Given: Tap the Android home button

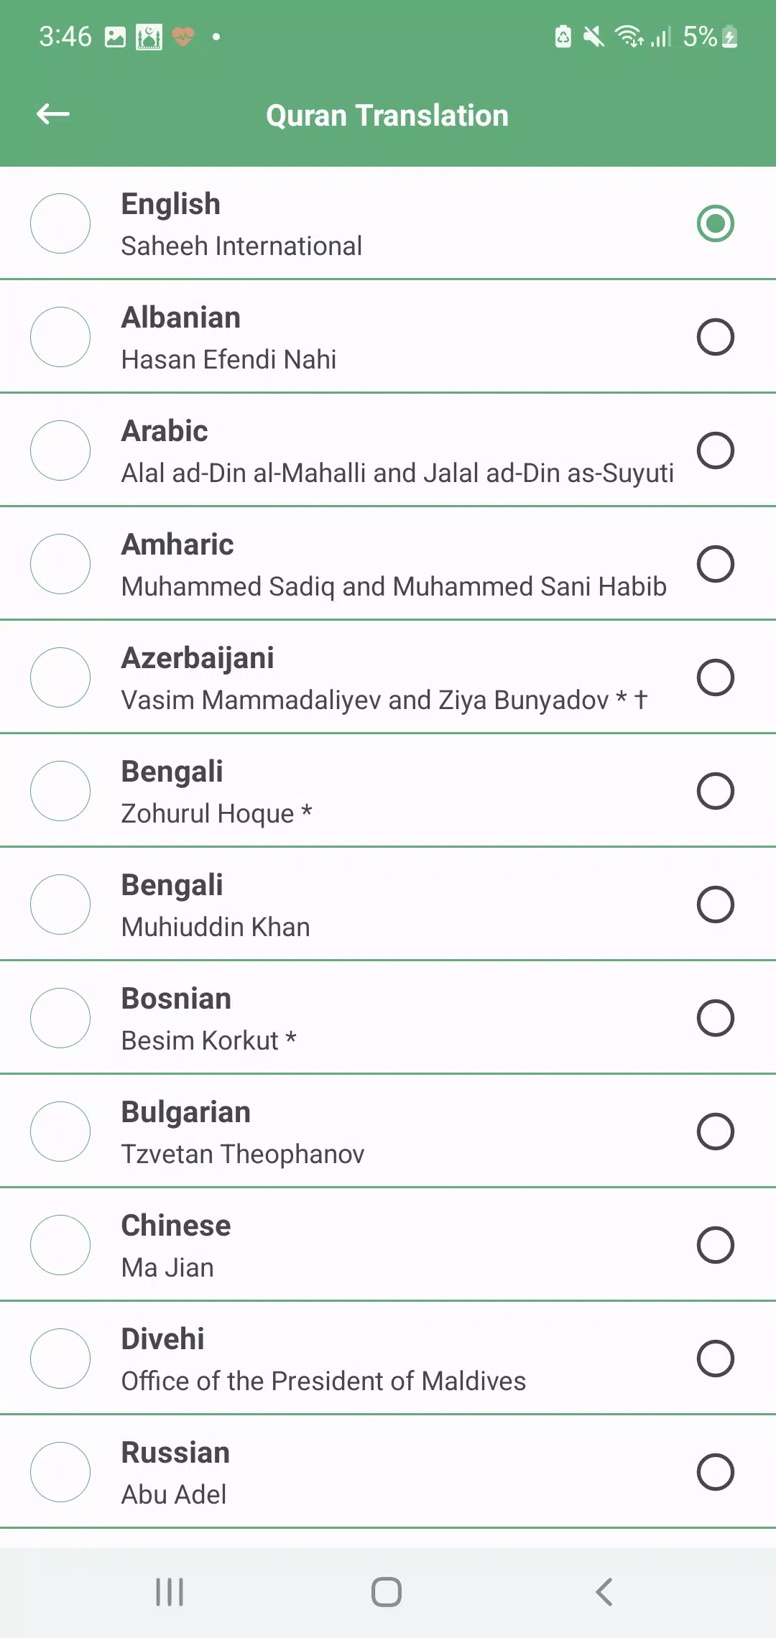Looking at the screenshot, I should [387, 1592].
